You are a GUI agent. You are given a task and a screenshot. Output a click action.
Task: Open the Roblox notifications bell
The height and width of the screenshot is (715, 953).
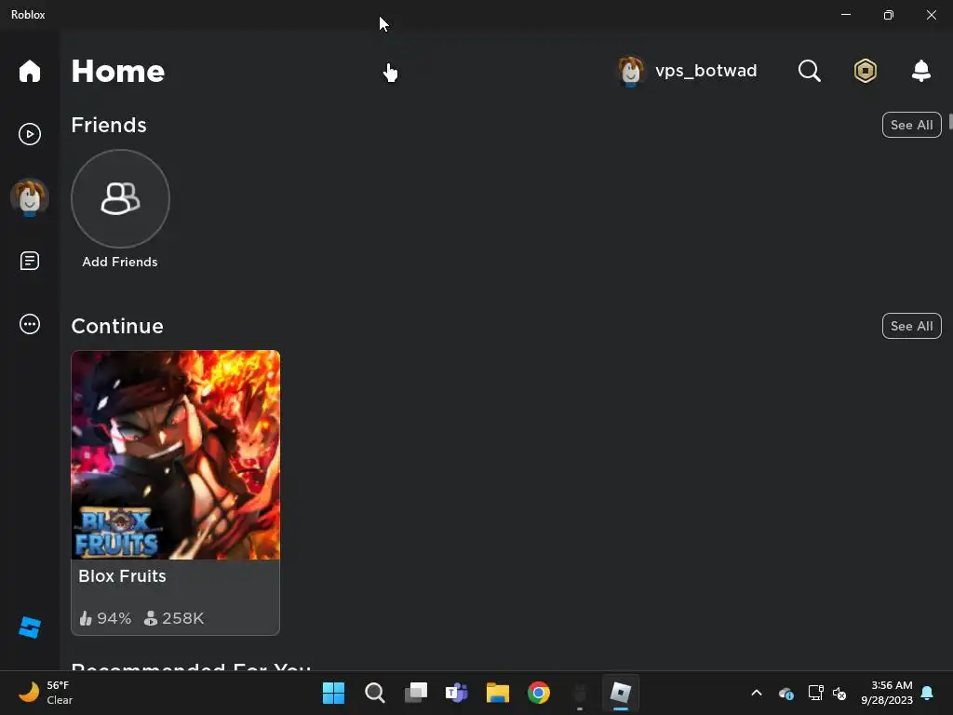point(920,71)
